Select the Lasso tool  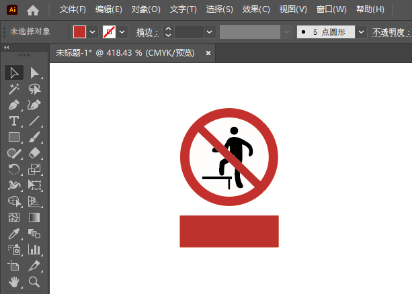point(34,89)
